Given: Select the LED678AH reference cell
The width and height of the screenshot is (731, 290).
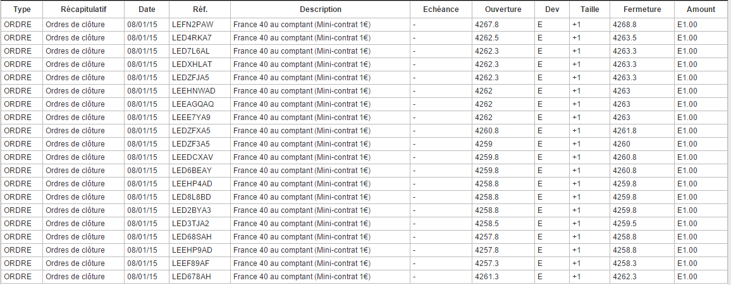Looking at the screenshot, I should tap(192, 277).
